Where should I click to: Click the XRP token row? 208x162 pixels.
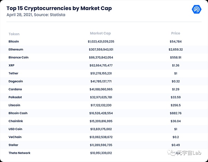click(x=12, y=65)
